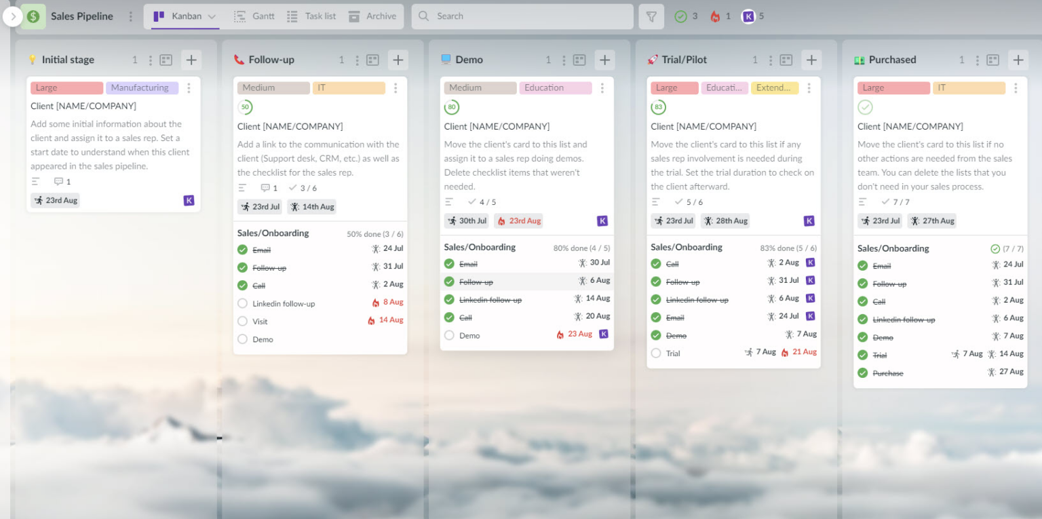1042x519 pixels.
Task: Open the filter funnel button
Action: coord(651,16)
